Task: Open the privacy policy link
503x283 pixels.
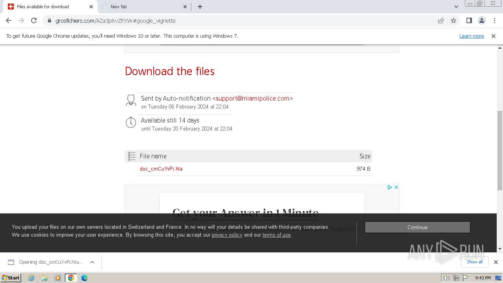Action: [x=227, y=235]
